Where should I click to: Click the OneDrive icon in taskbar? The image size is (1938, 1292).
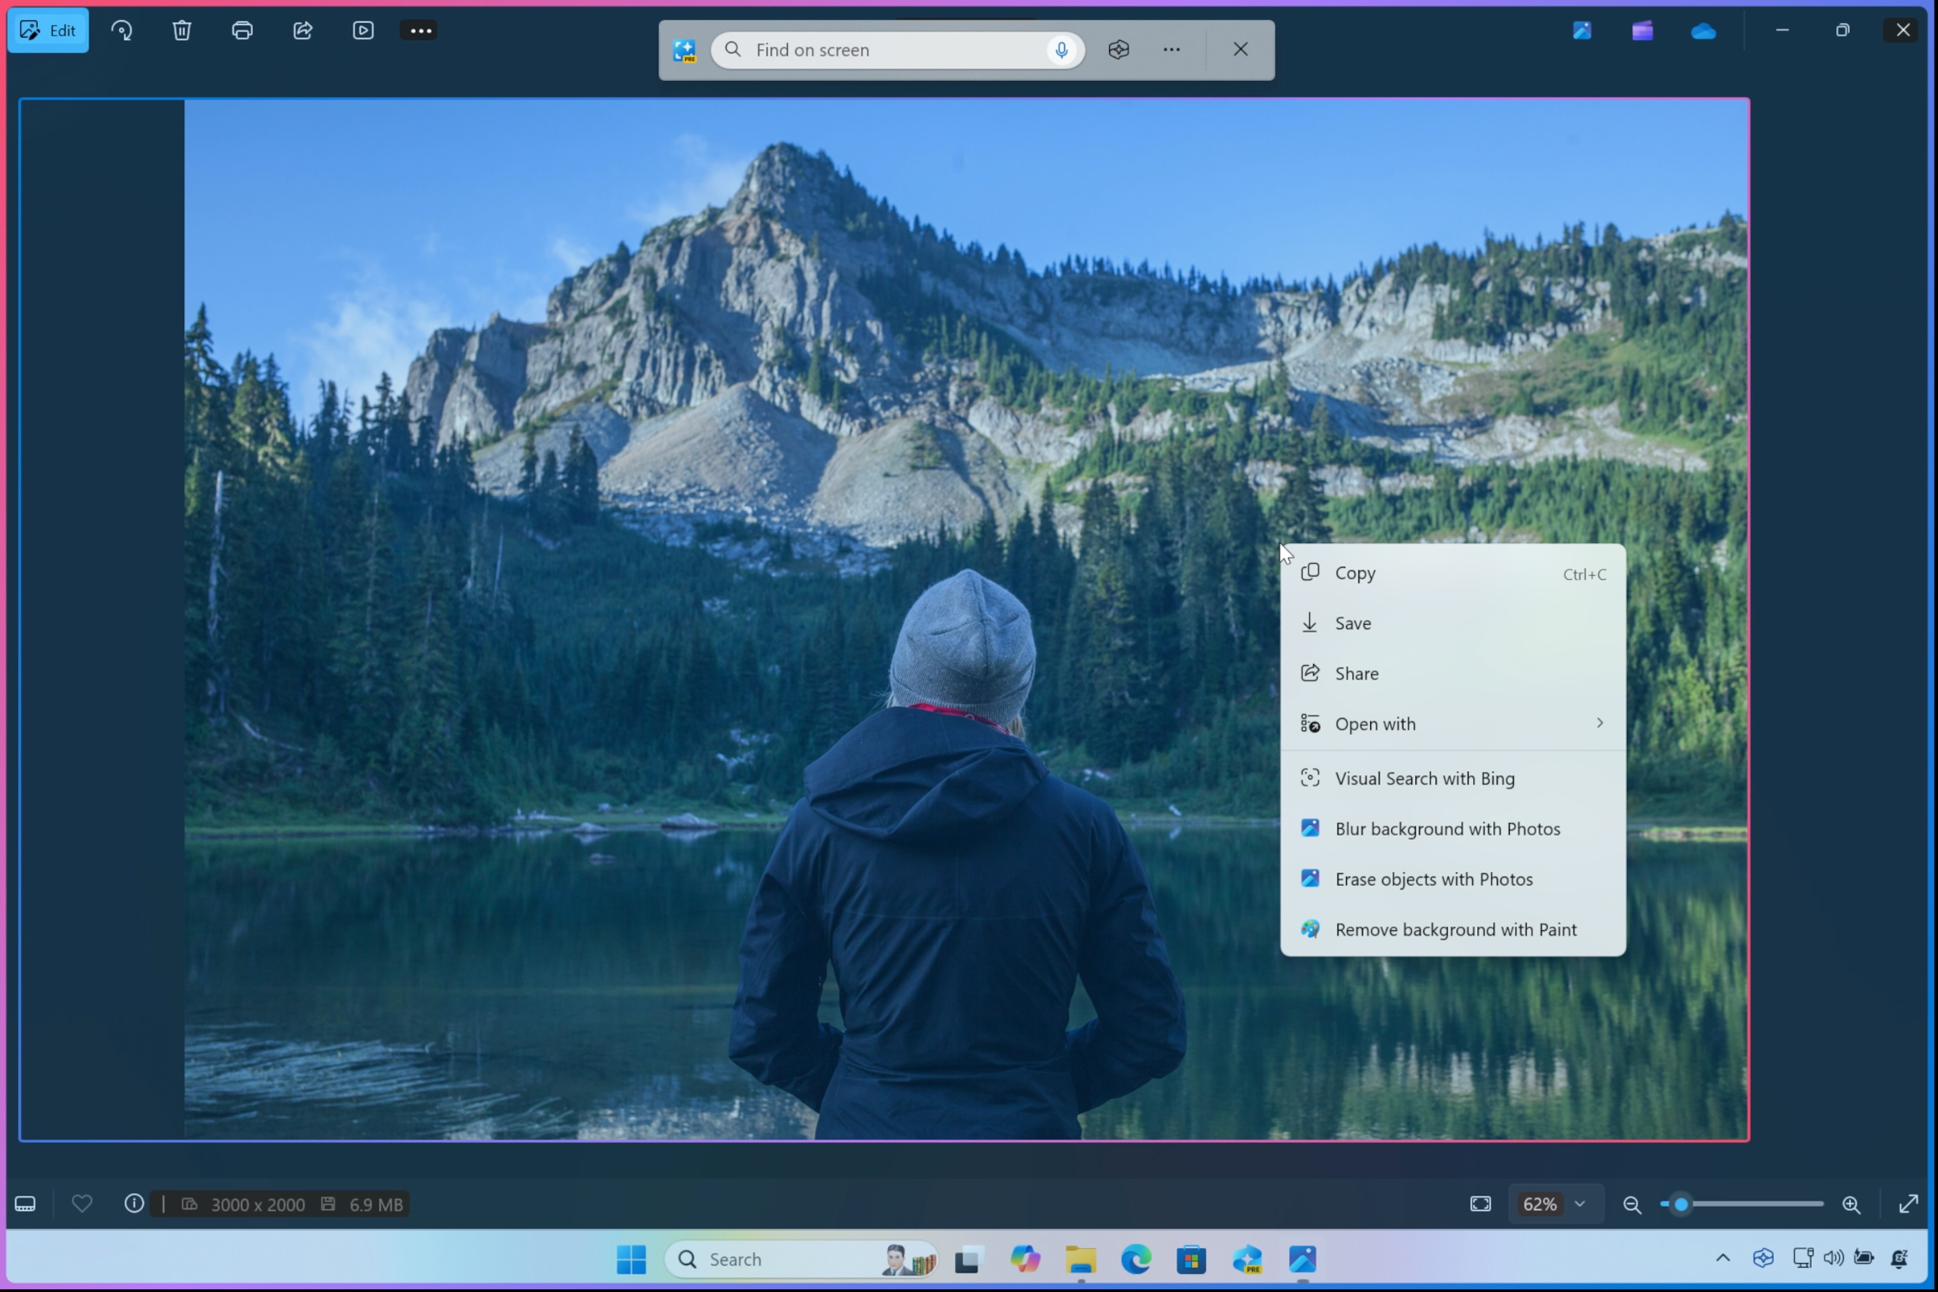coord(1703,30)
